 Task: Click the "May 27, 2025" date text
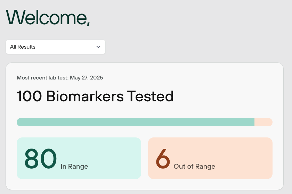[87, 78]
